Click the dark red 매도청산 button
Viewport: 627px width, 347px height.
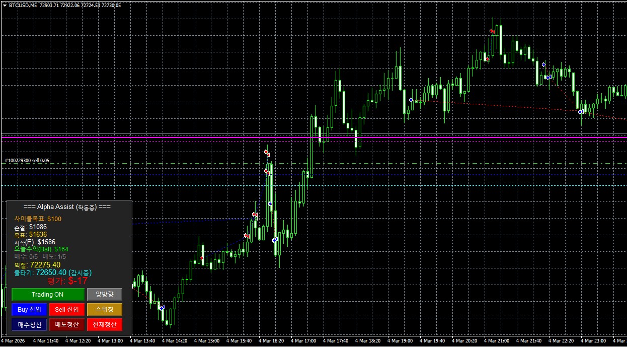(67, 325)
